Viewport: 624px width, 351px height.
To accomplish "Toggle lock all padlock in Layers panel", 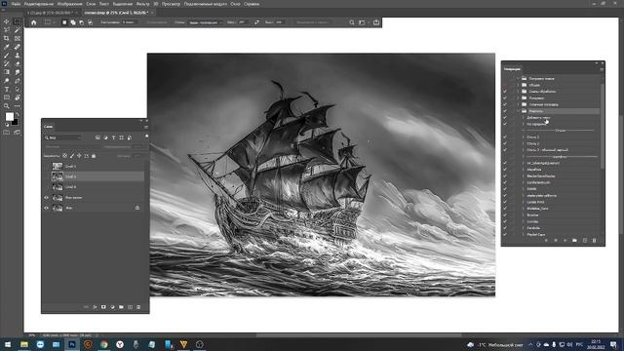I will click(x=94, y=156).
